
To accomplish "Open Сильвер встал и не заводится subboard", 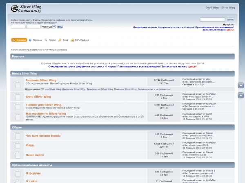I will [154, 89].
